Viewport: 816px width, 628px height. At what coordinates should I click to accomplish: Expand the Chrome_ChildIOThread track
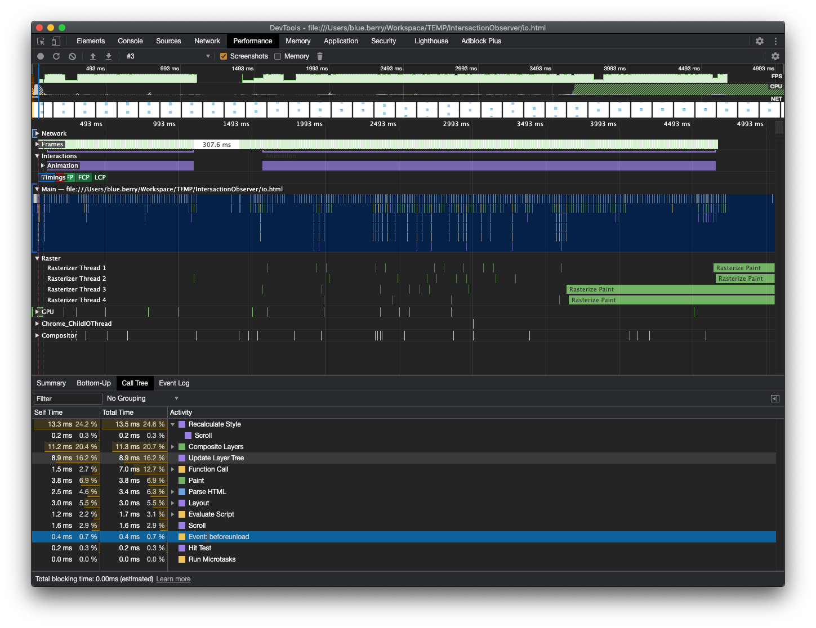(x=37, y=324)
